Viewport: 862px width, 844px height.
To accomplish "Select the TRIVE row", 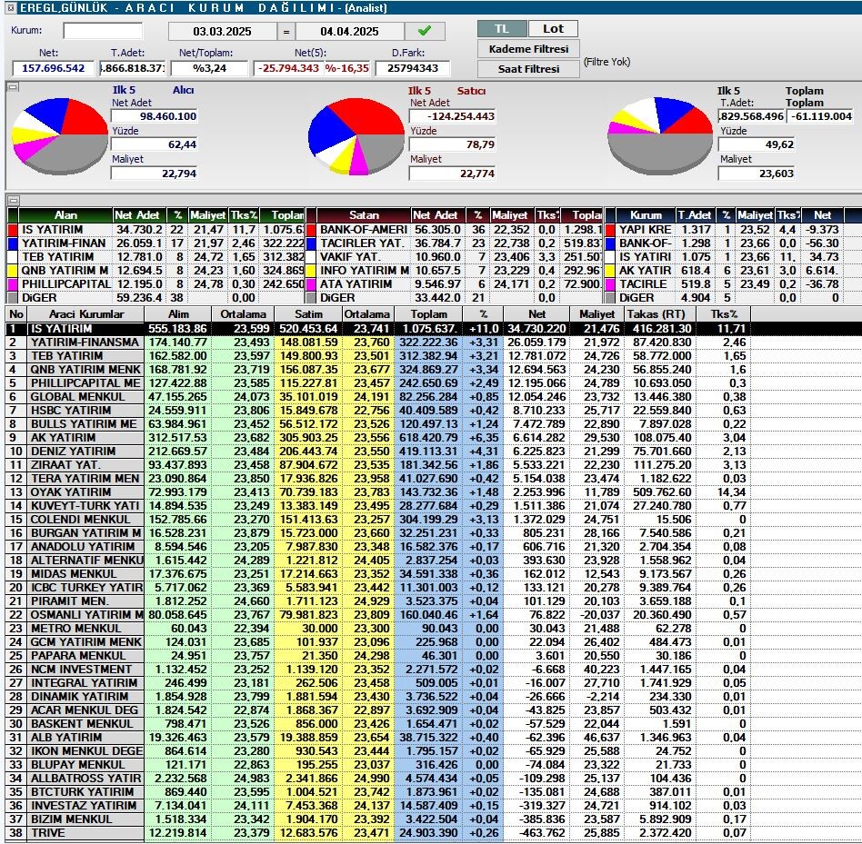I will [378, 832].
